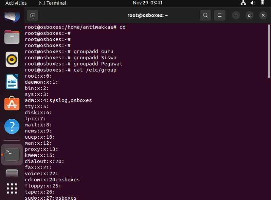This screenshot has width=271, height=200.
Task: Open the clock and calendar panel
Action: 148,3
